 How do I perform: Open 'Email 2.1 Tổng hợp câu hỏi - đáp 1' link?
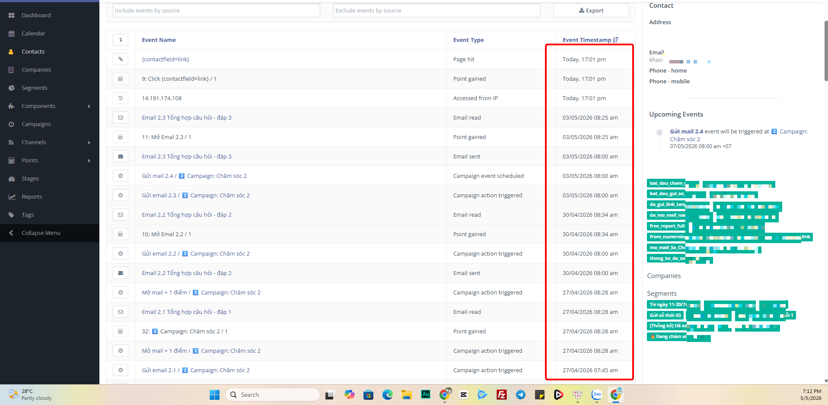coord(186,312)
